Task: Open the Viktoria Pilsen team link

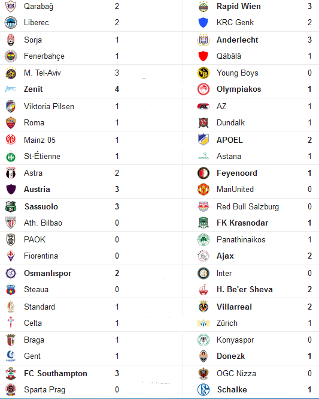Action: pyautogui.click(x=49, y=106)
